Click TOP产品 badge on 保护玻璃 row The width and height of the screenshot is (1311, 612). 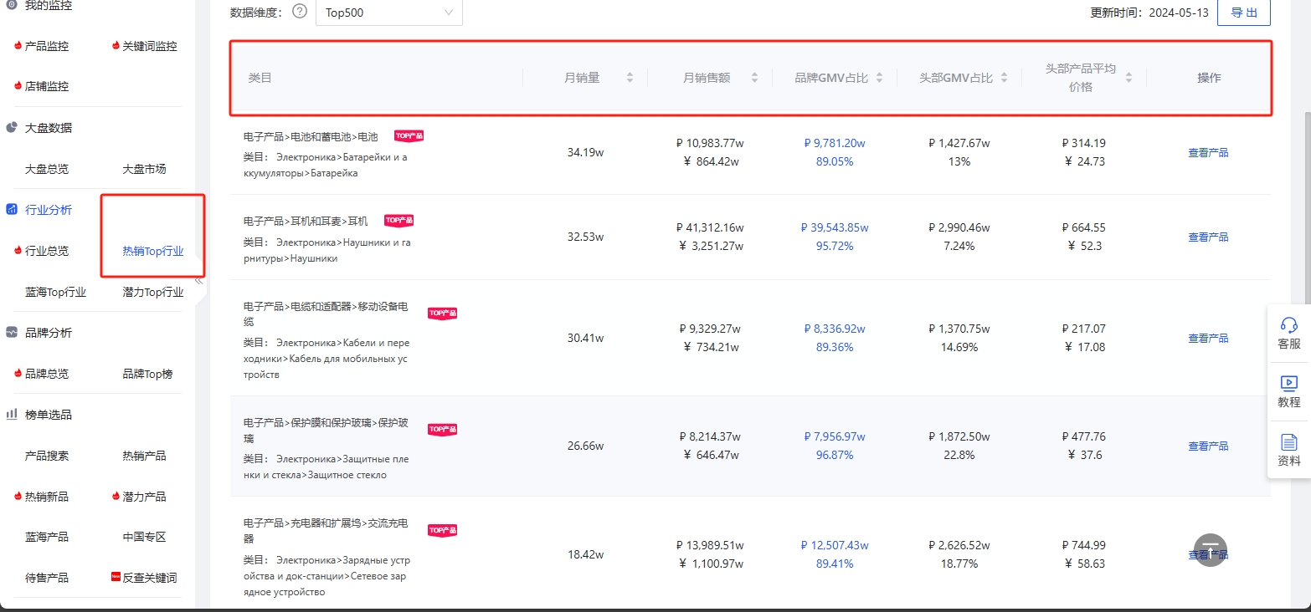[443, 429]
